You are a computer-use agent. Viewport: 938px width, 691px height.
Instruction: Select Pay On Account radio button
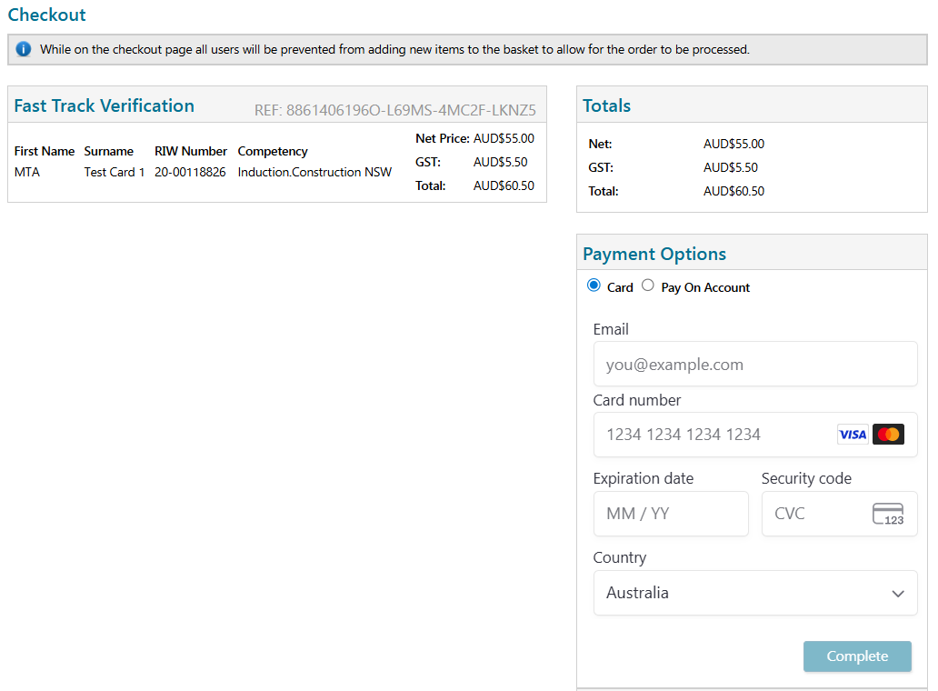click(648, 285)
